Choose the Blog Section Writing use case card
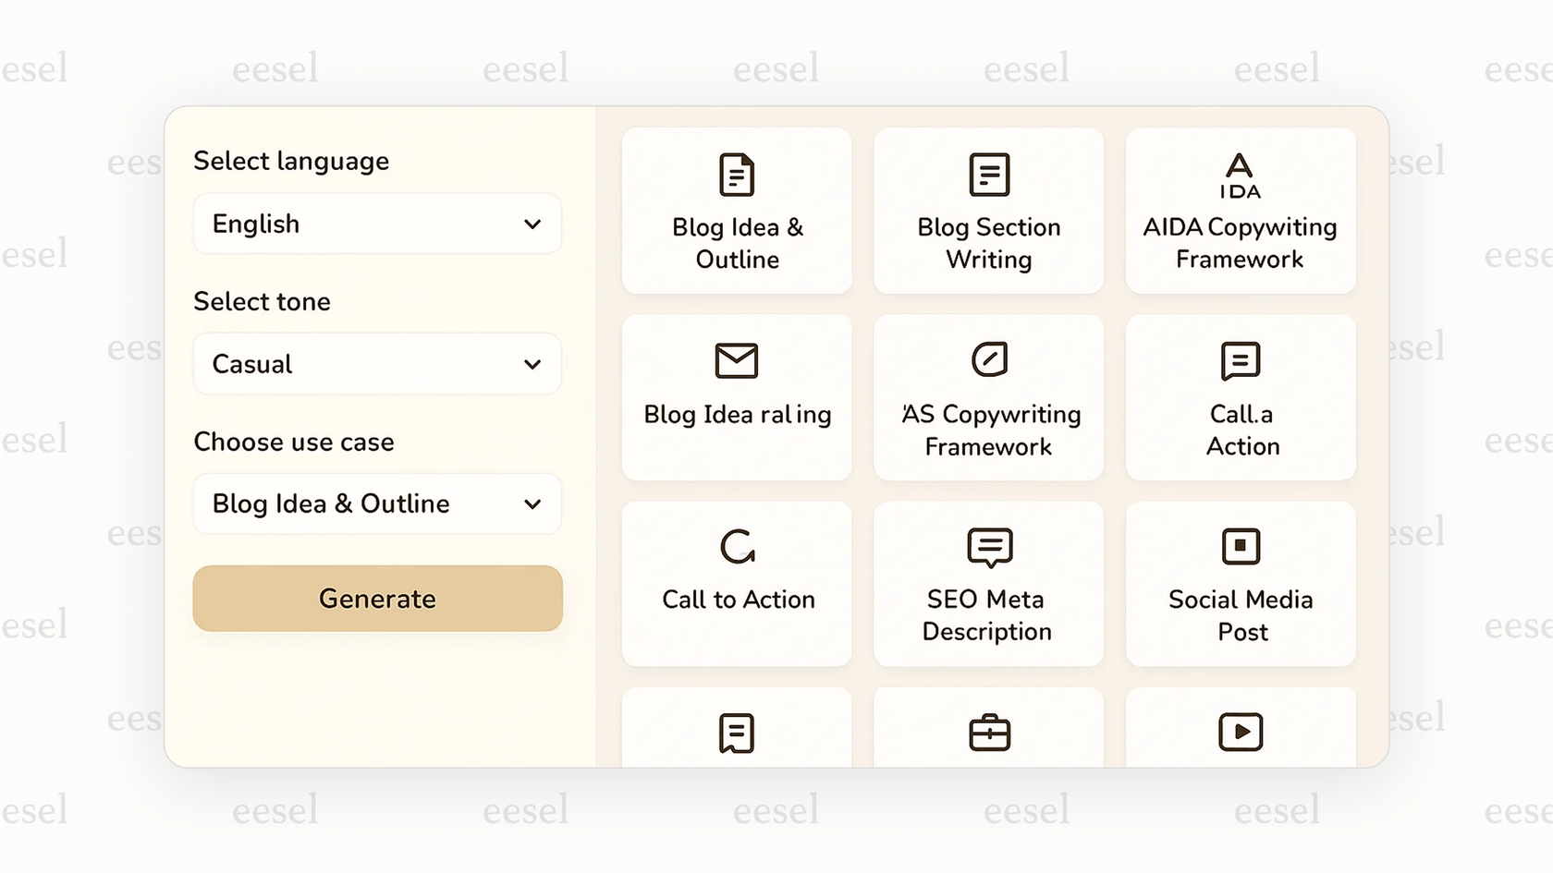 (x=988, y=212)
